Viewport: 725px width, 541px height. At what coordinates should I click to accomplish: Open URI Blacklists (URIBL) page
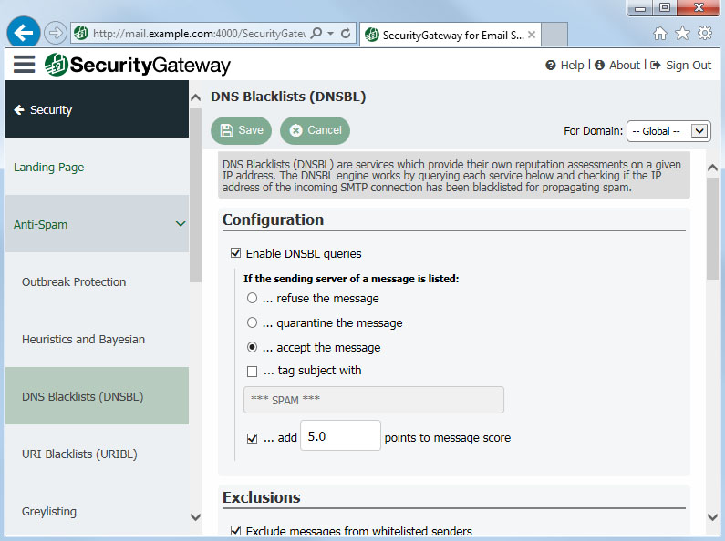point(79,454)
